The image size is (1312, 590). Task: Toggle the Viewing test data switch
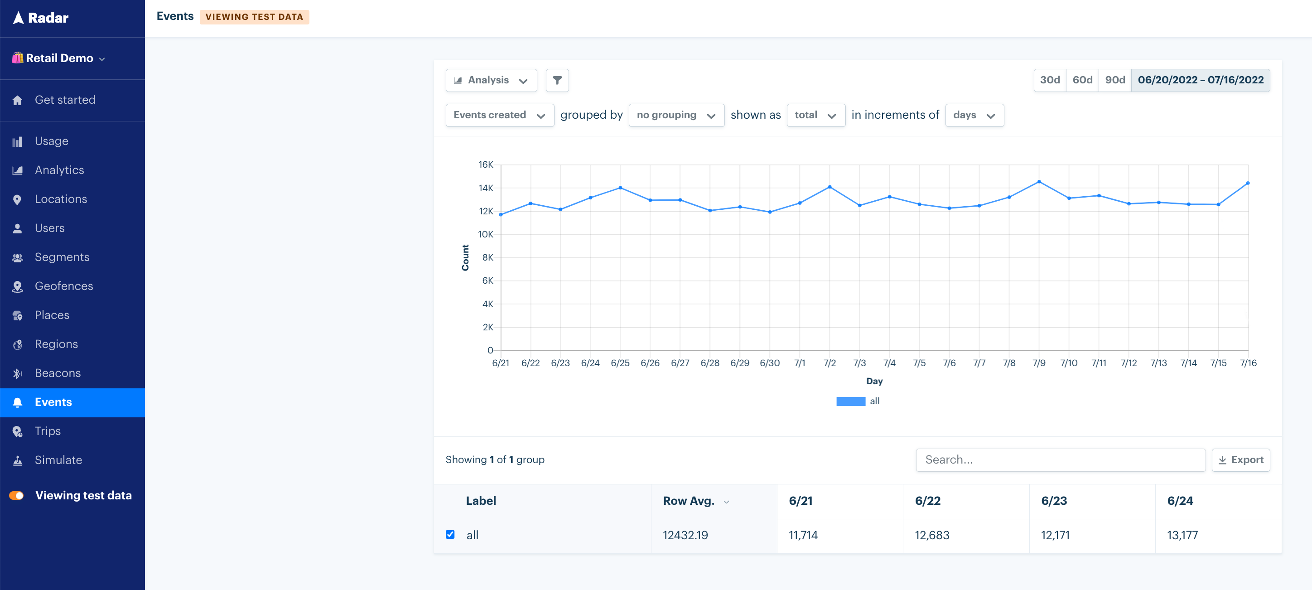tap(17, 495)
